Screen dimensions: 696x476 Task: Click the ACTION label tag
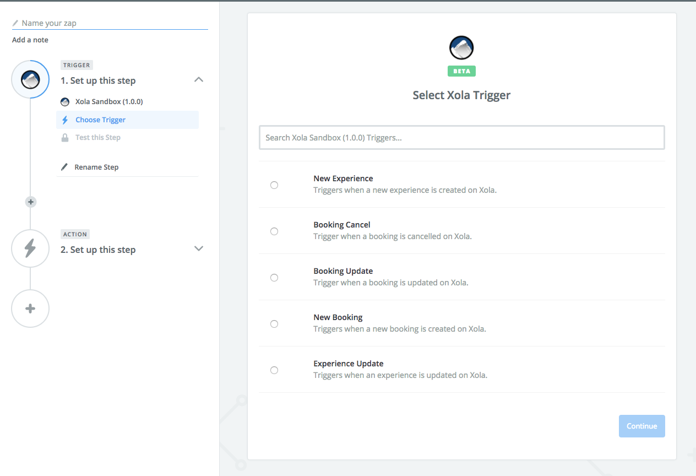tap(75, 234)
